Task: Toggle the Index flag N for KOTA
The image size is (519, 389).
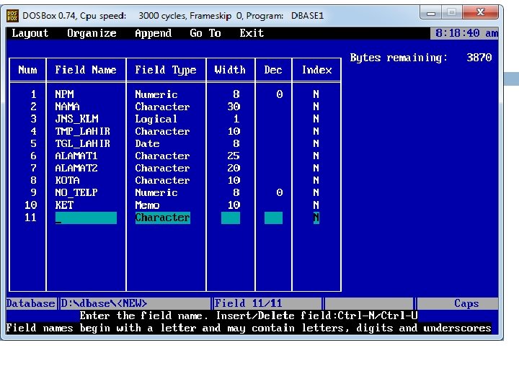Action: coord(316,180)
